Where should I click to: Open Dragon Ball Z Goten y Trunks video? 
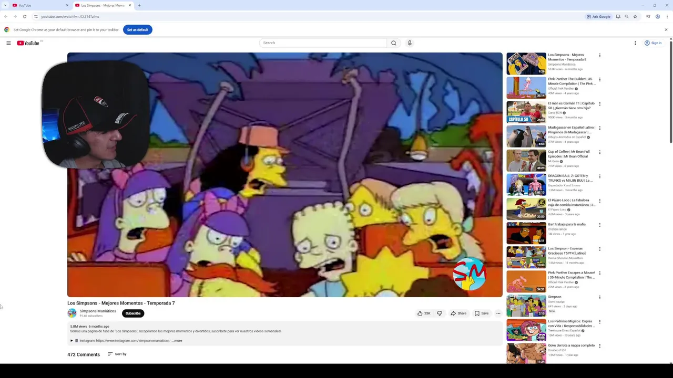click(526, 184)
